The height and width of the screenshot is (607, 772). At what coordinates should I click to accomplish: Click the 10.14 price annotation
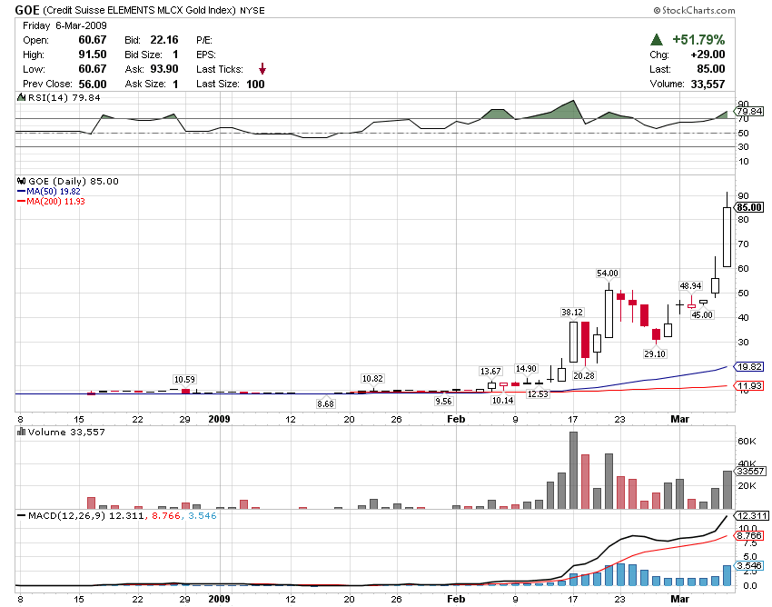[x=502, y=400]
